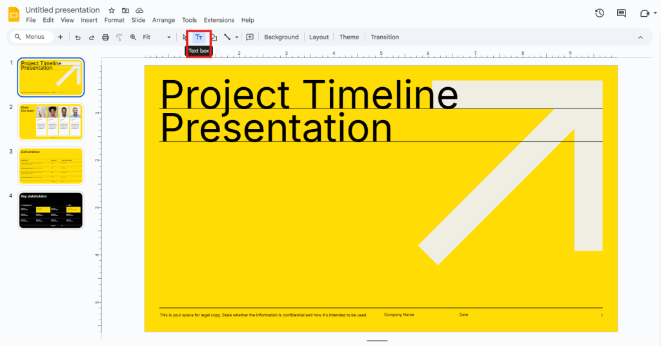Viewport: 661px width, 346px height.
Task: Click the zoom magnifier icon
Action: 133,37
